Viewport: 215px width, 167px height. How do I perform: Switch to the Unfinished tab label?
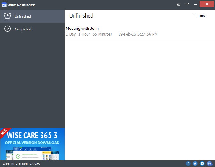click(23, 16)
